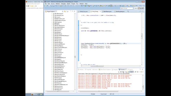Open the Window menu
This screenshot has height=96, width=171.
click(81, 4)
